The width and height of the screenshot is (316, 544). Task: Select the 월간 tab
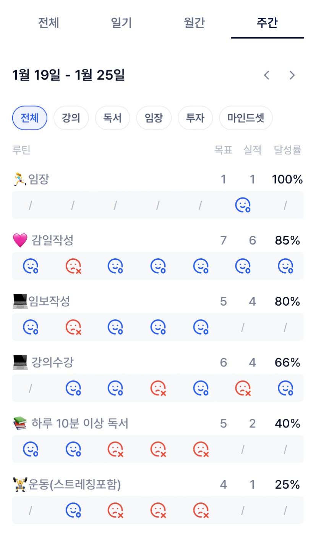click(194, 23)
